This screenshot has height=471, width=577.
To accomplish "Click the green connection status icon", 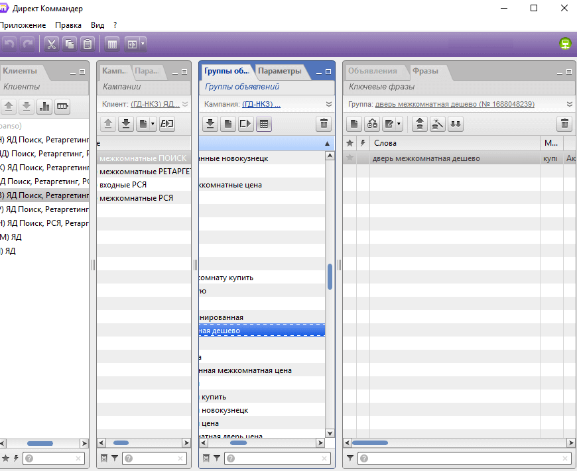I will tap(564, 44).
